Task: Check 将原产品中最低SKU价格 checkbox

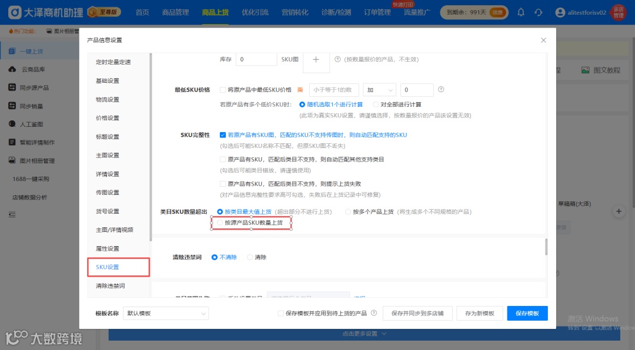Action: [223, 90]
